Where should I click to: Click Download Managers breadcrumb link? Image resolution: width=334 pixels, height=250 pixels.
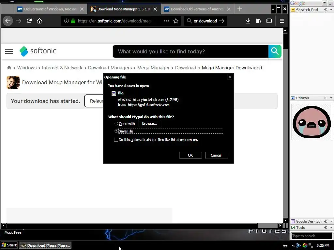pyautogui.click(x=110, y=68)
